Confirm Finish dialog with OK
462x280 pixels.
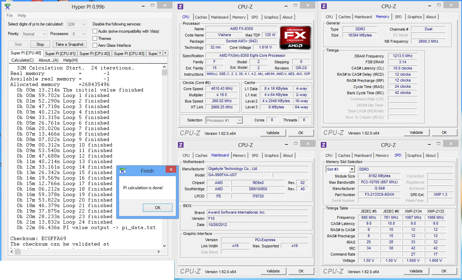(x=158, y=207)
